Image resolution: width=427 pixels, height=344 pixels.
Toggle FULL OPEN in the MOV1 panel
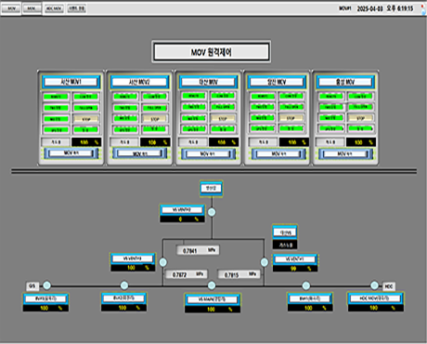click(x=86, y=108)
